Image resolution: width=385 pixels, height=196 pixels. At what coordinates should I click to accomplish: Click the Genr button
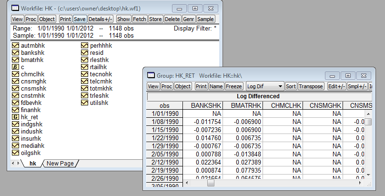click(x=189, y=19)
